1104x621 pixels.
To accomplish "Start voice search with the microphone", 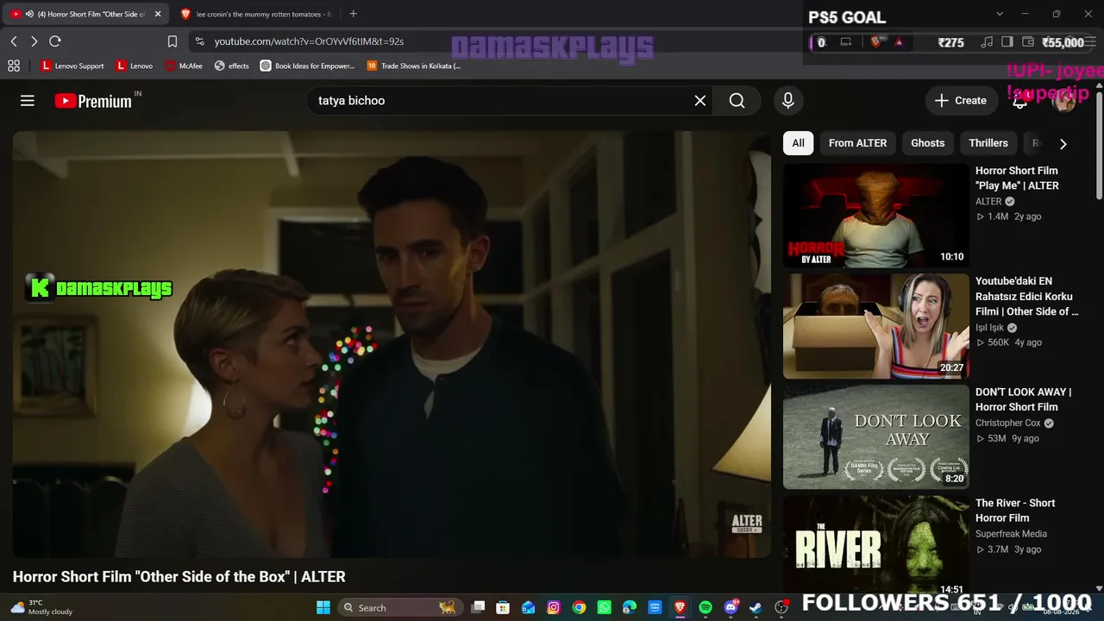I will point(788,101).
